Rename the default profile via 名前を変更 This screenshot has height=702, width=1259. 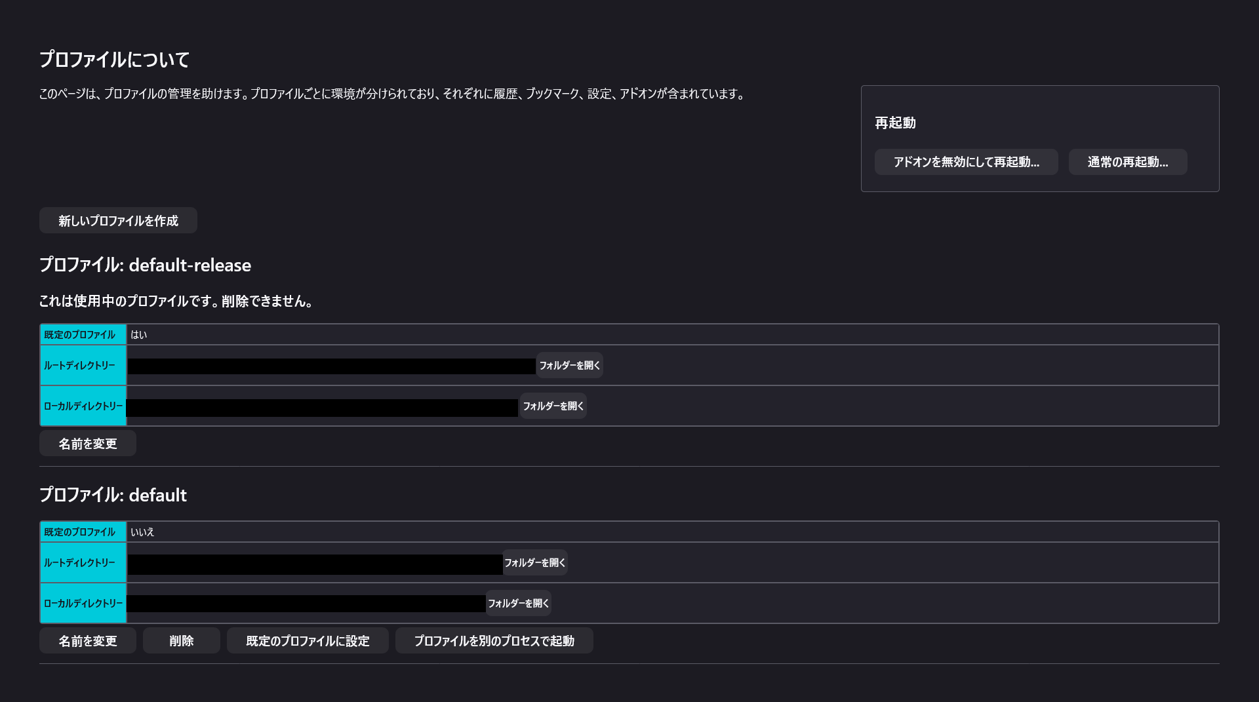tap(88, 641)
